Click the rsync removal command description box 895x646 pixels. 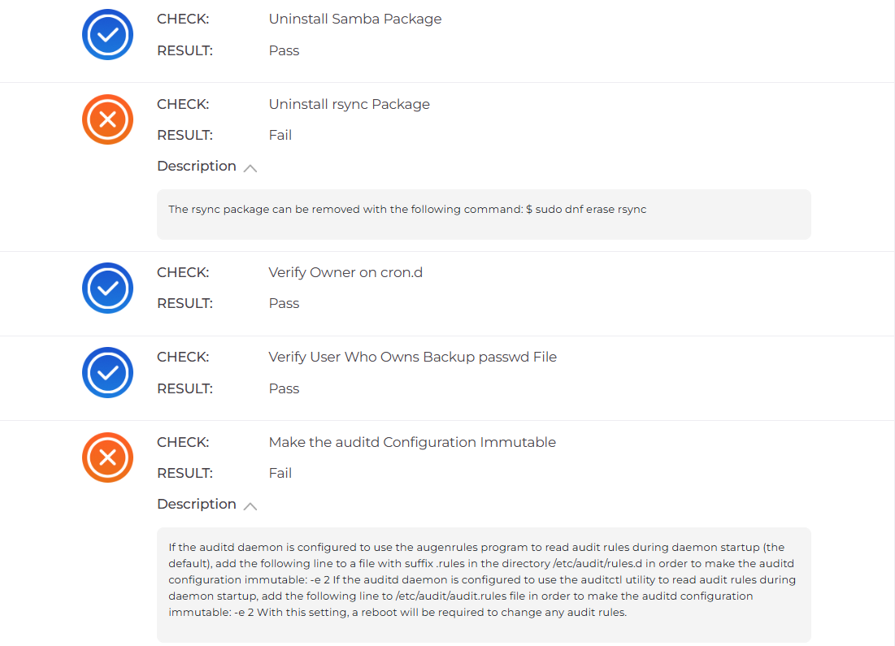(x=484, y=215)
